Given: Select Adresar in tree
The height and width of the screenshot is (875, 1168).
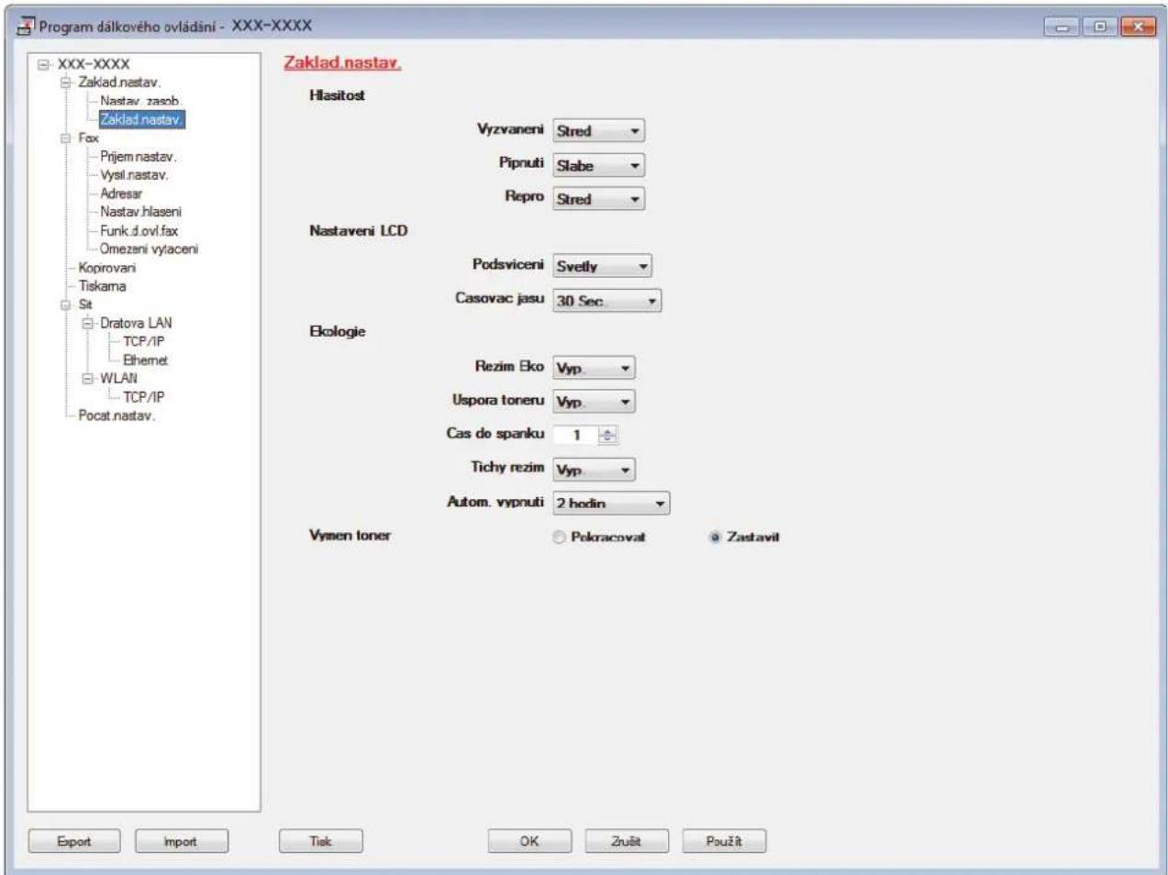Looking at the screenshot, I should tap(121, 194).
